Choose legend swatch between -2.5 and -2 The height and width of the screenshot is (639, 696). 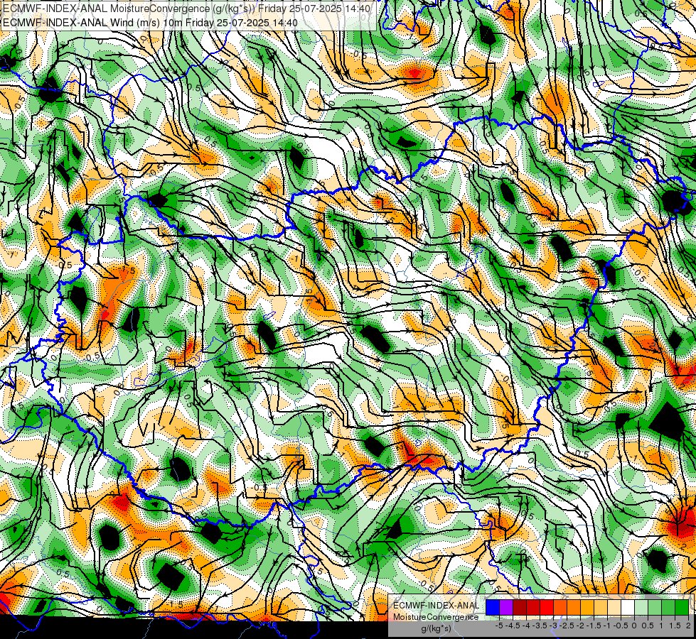[x=574, y=608]
